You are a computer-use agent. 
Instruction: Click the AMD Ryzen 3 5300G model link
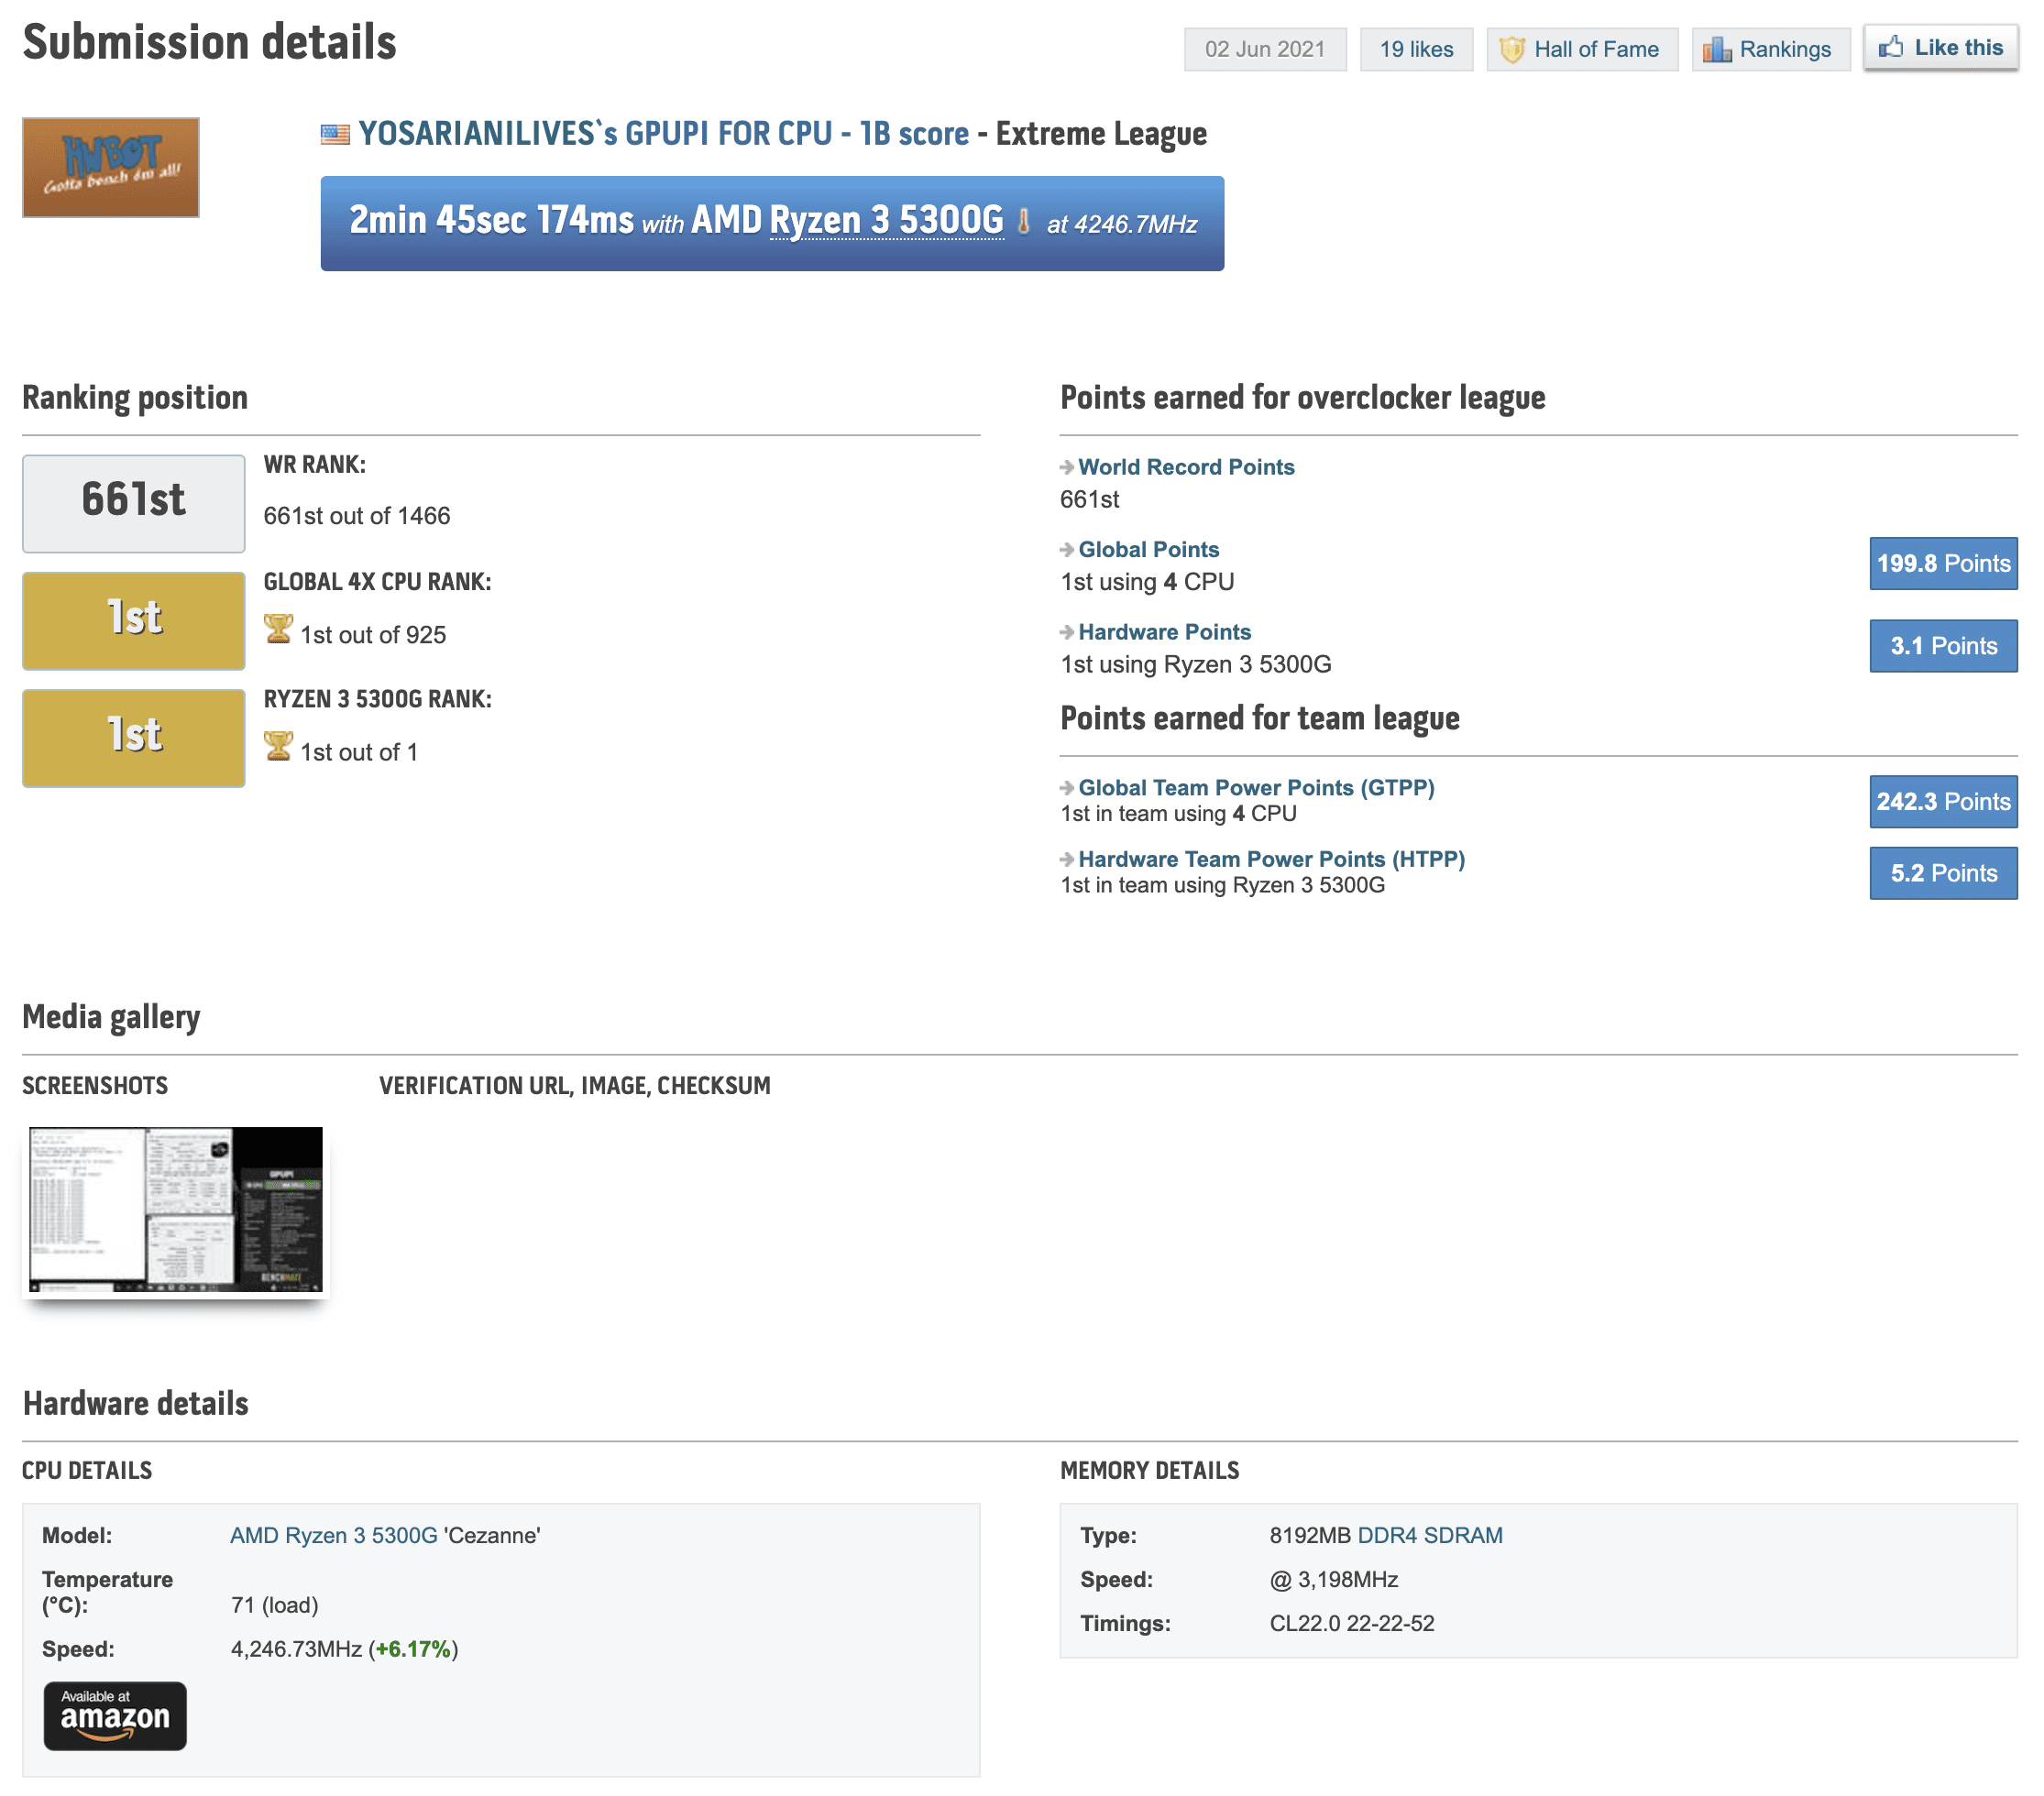click(334, 1535)
